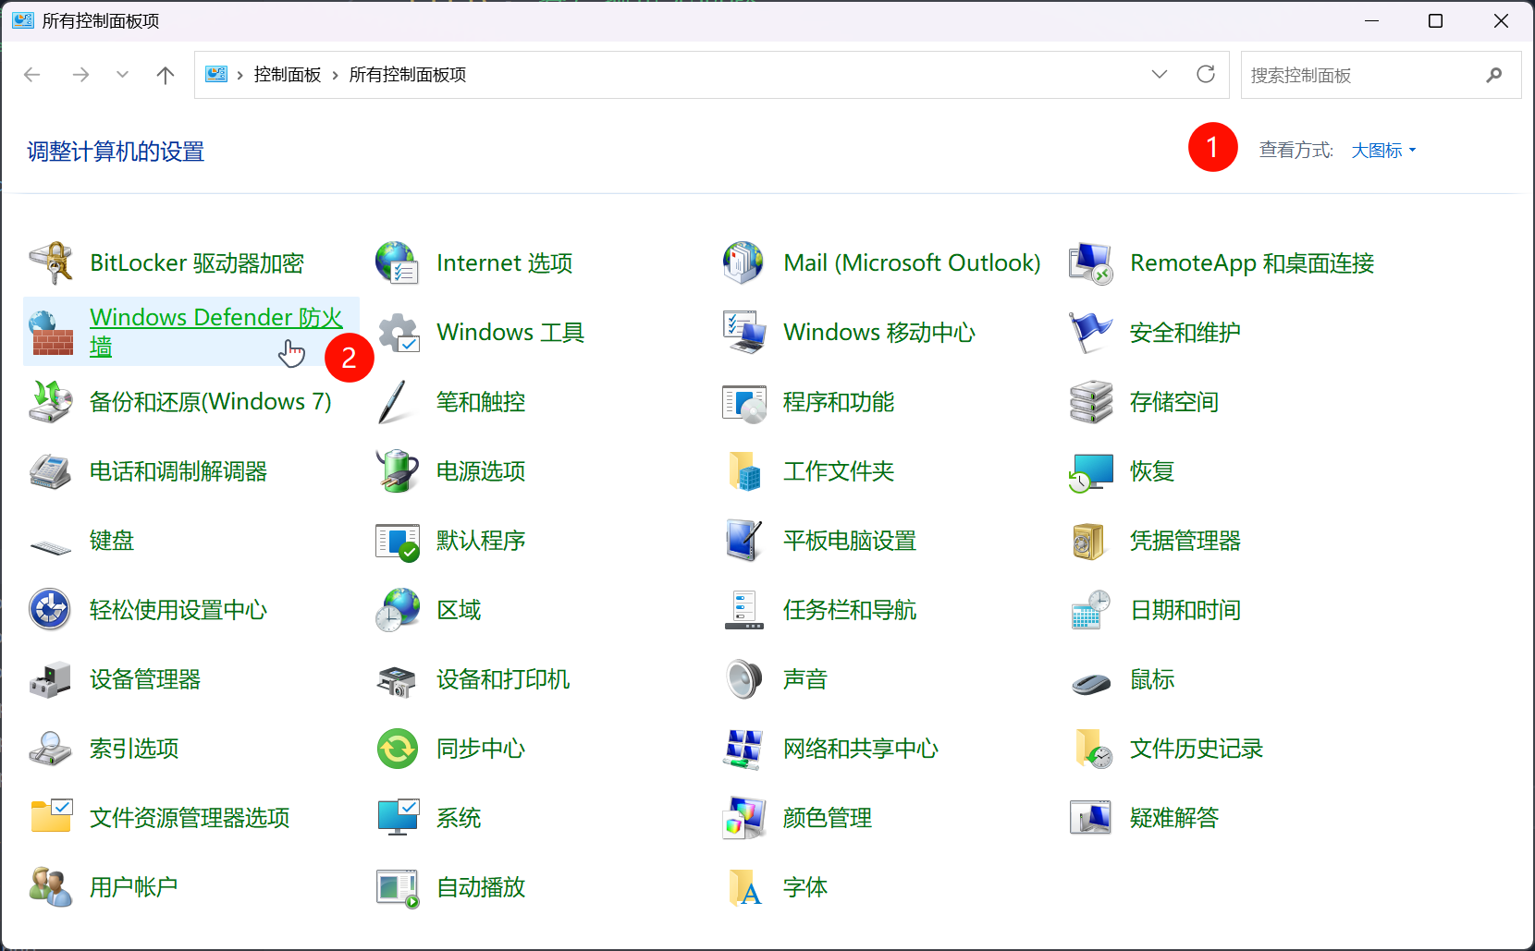
Task: Select 所有控制面板项 breadcrumb segment
Action: (407, 75)
